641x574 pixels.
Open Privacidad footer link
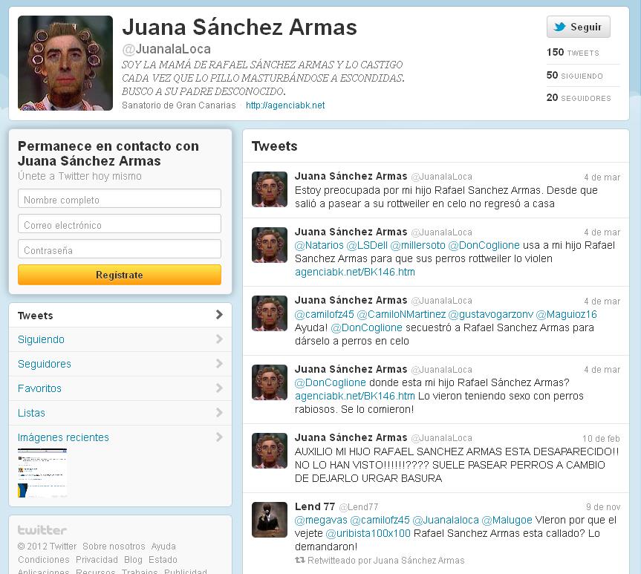(x=97, y=560)
